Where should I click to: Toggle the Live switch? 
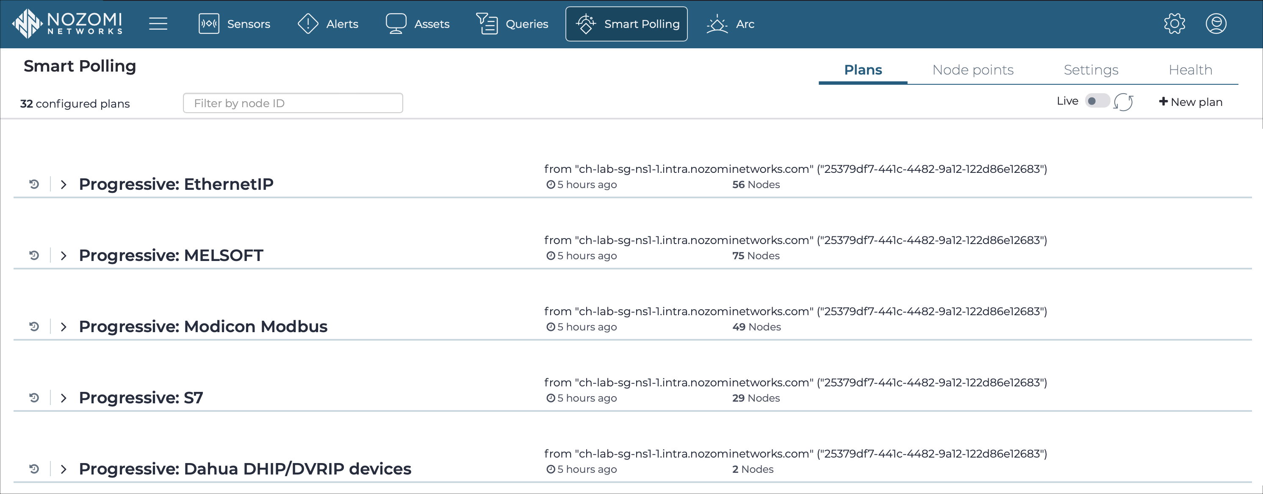click(1097, 101)
